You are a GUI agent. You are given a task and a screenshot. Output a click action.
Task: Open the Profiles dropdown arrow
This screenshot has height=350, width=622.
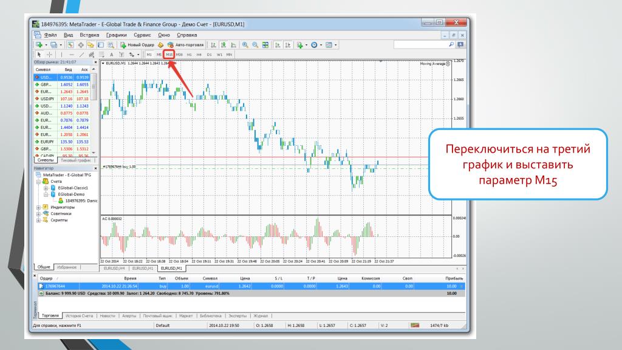pos(61,45)
